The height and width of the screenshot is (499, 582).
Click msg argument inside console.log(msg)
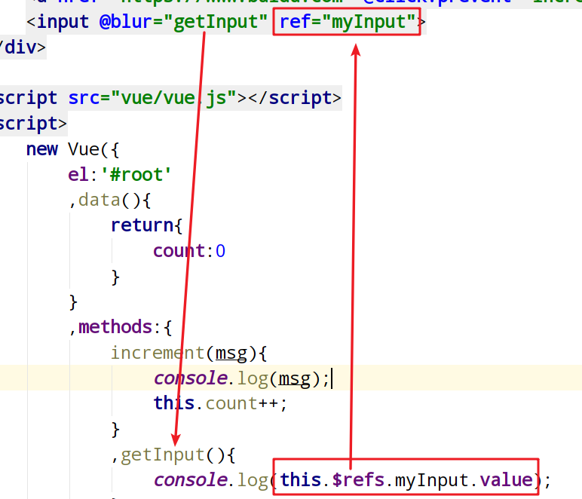[x=294, y=379]
